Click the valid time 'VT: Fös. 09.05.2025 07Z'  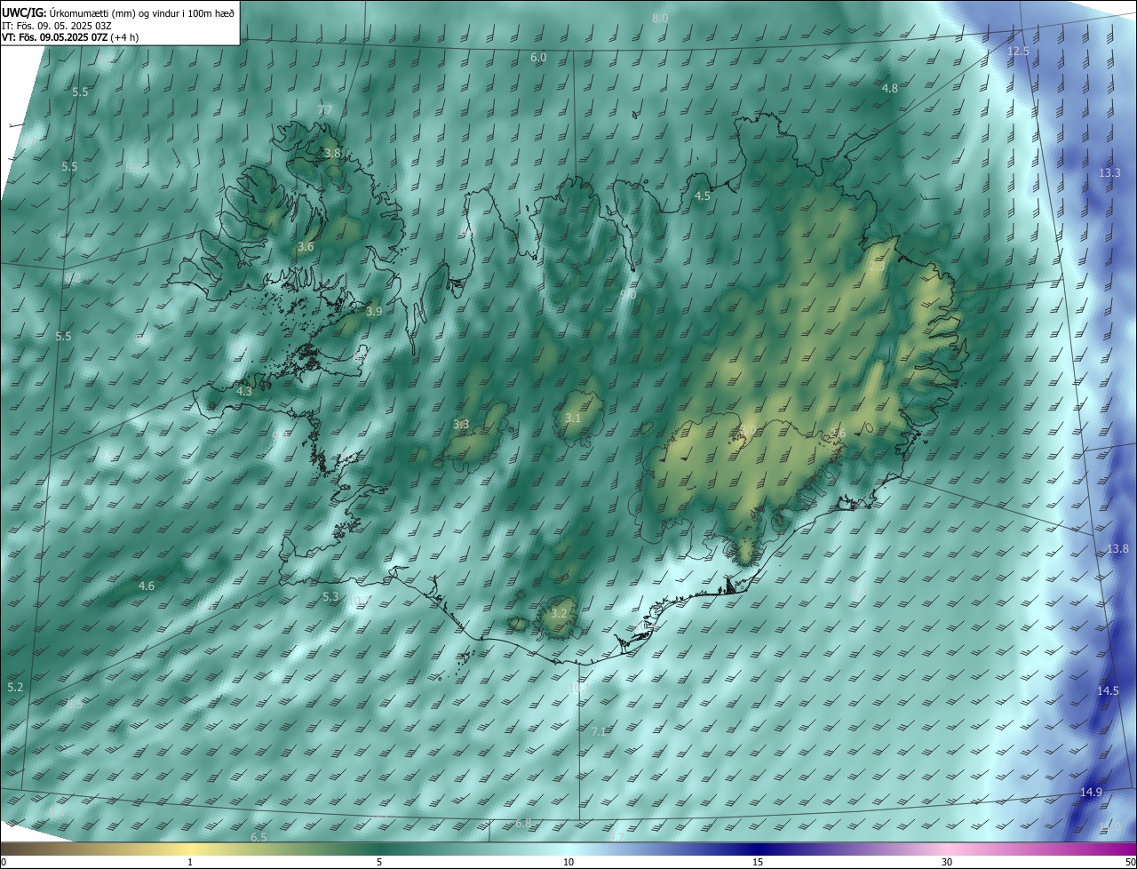pos(55,37)
